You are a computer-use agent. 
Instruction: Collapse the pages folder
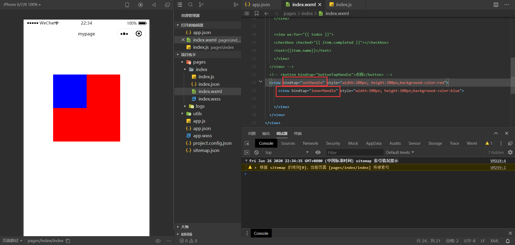tap(182, 62)
